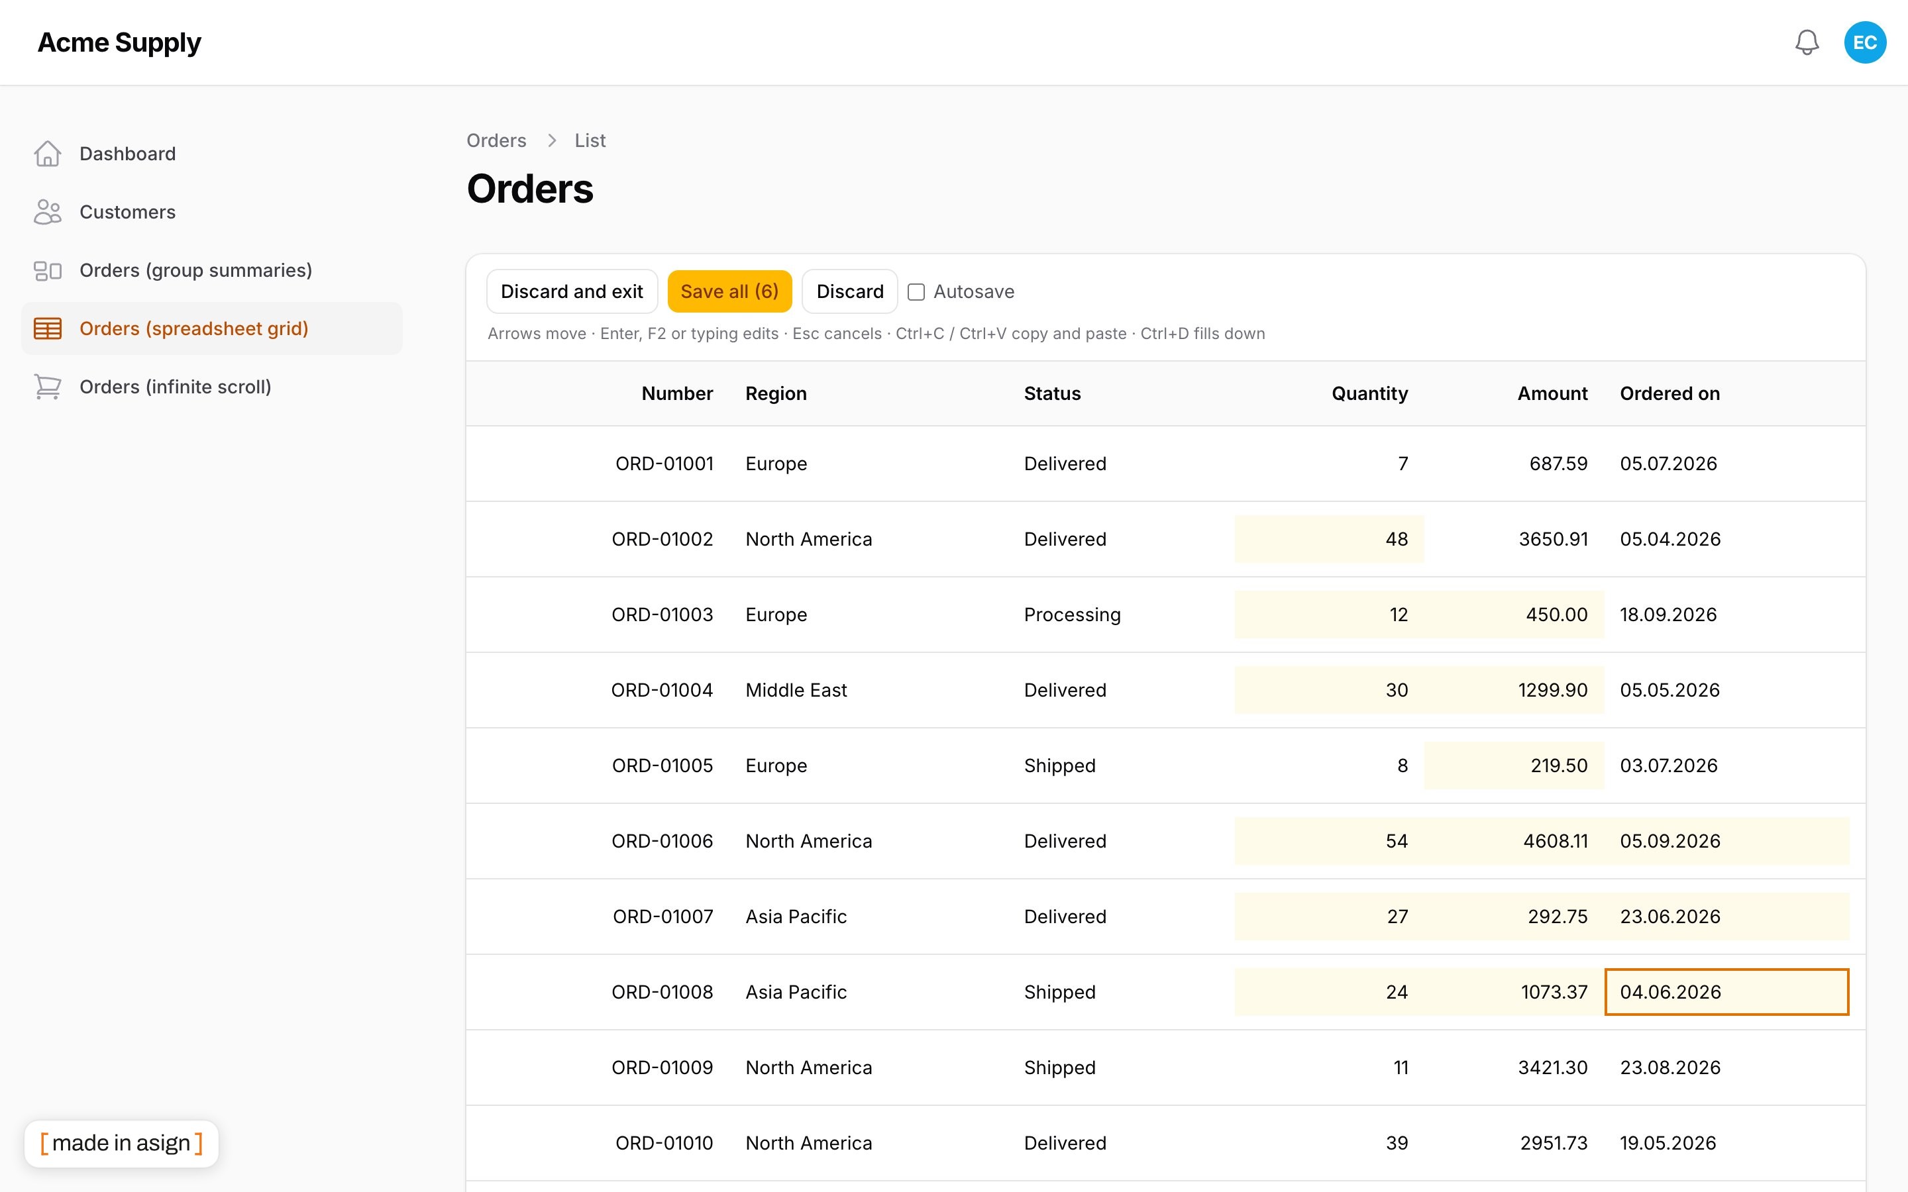This screenshot has height=1192, width=1908.
Task: Select amount cell 1299.90
Action: coord(1514,690)
